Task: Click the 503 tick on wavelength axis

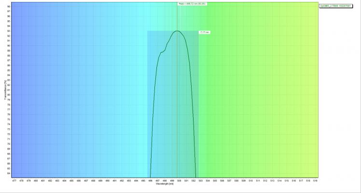Action: point(200,180)
